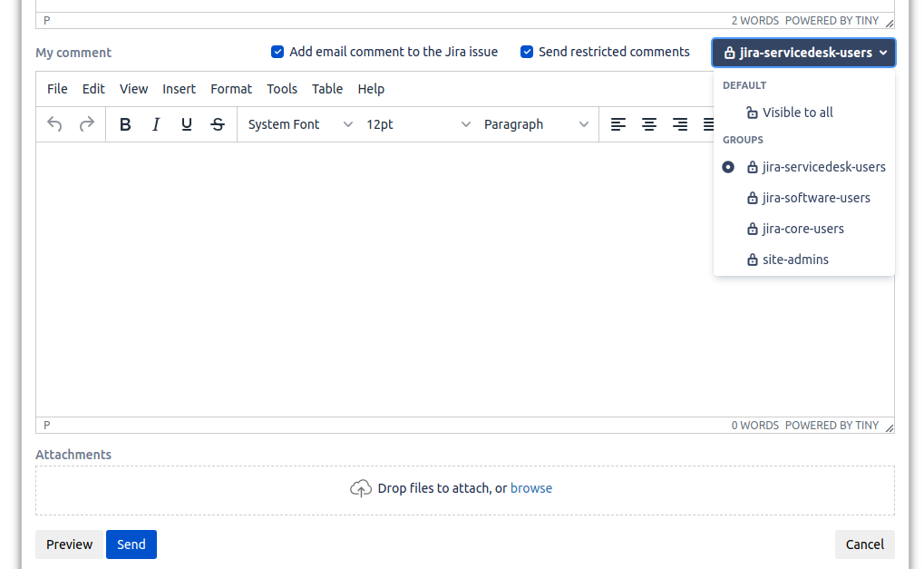Image resolution: width=924 pixels, height=569 pixels.
Task: Click the browse link for attachments
Action: (531, 488)
